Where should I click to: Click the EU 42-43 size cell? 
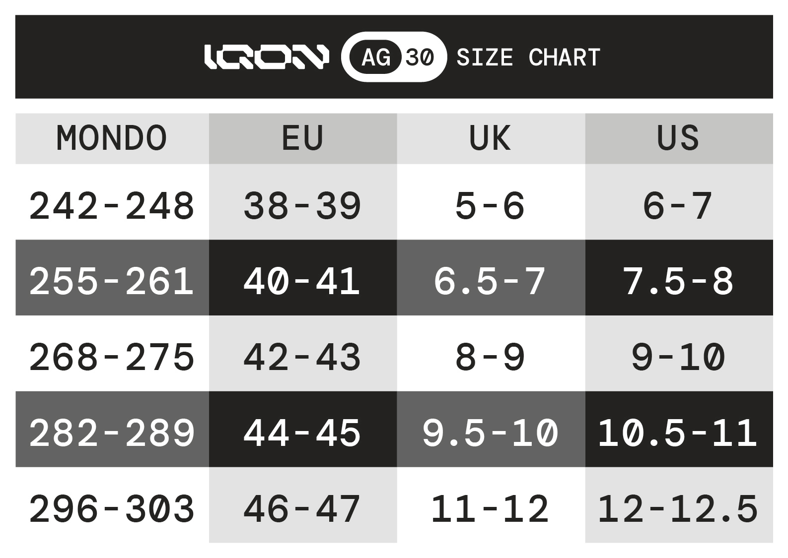click(x=302, y=357)
